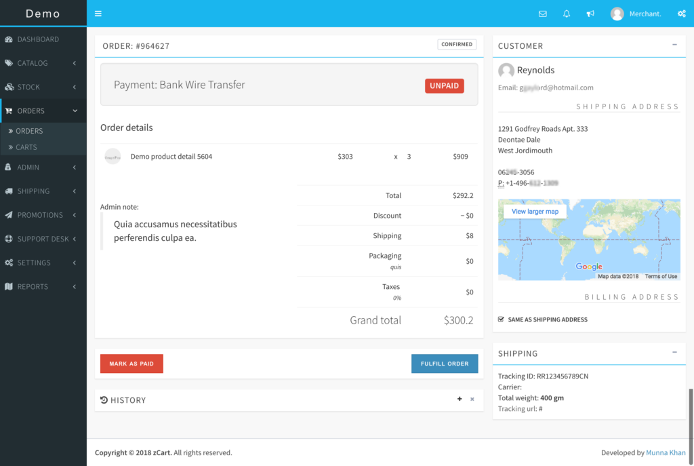Expand the Promotions sidebar menu
The width and height of the screenshot is (694, 466).
(43, 215)
